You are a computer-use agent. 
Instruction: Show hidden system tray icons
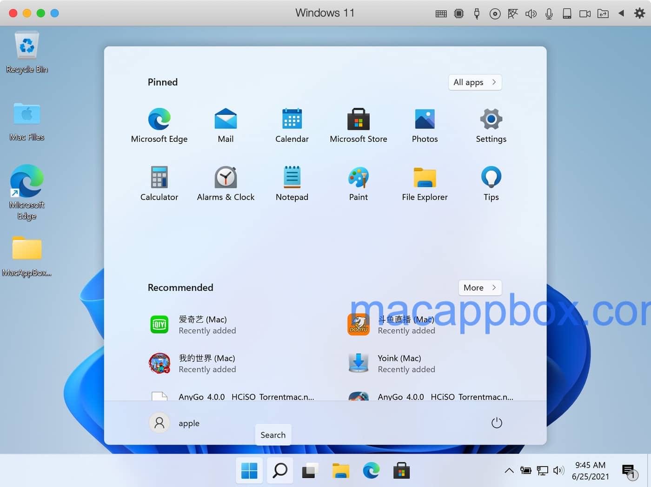click(509, 471)
